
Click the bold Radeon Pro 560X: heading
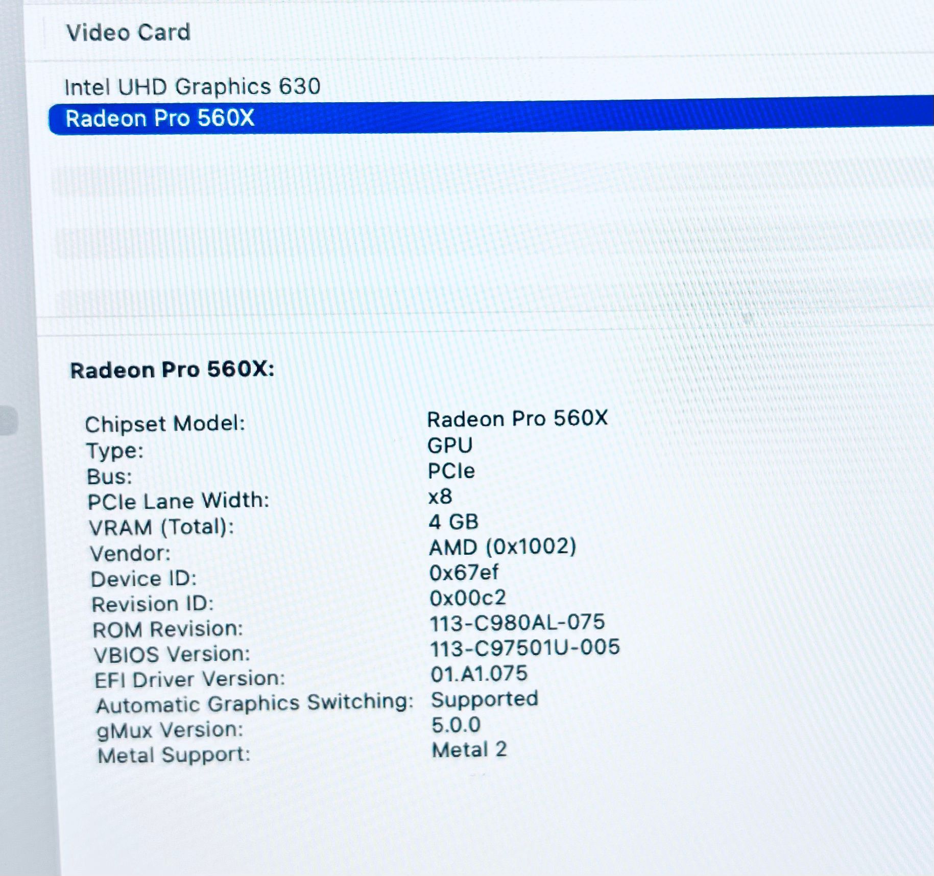(x=172, y=370)
